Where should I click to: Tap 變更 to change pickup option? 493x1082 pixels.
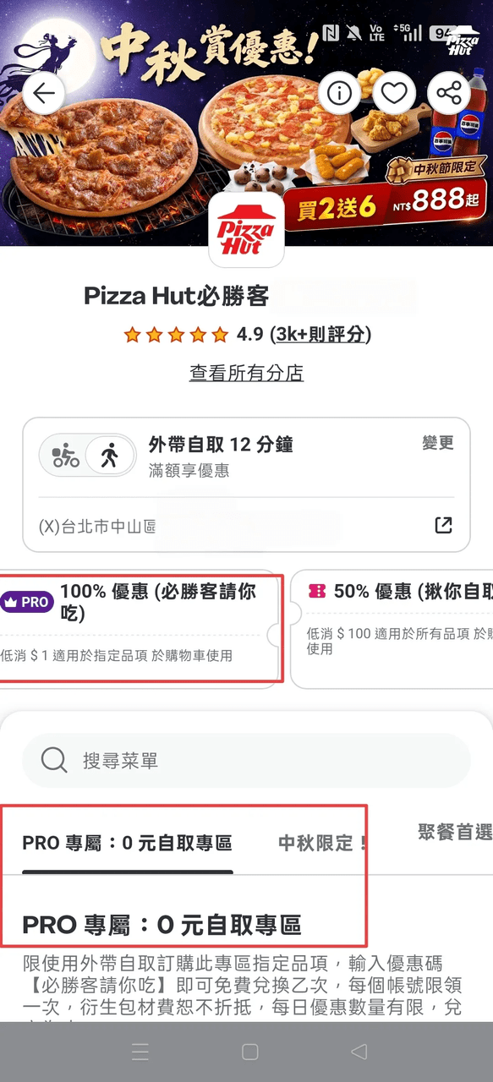click(438, 443)
